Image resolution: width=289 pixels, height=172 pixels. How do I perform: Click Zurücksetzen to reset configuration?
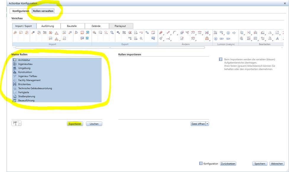click(228, 164)
